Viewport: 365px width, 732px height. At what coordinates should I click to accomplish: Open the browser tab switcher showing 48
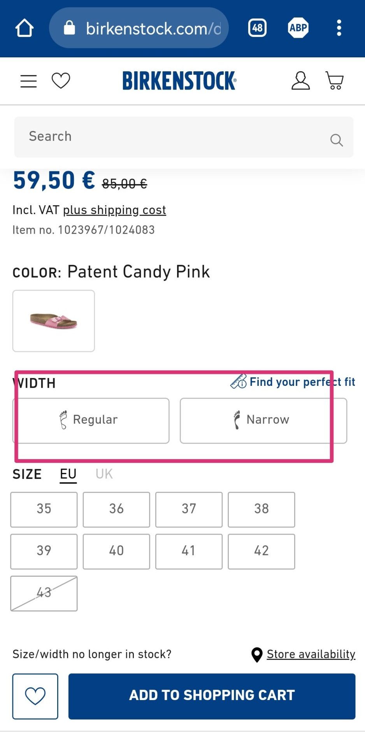click(x=257, y=28)
